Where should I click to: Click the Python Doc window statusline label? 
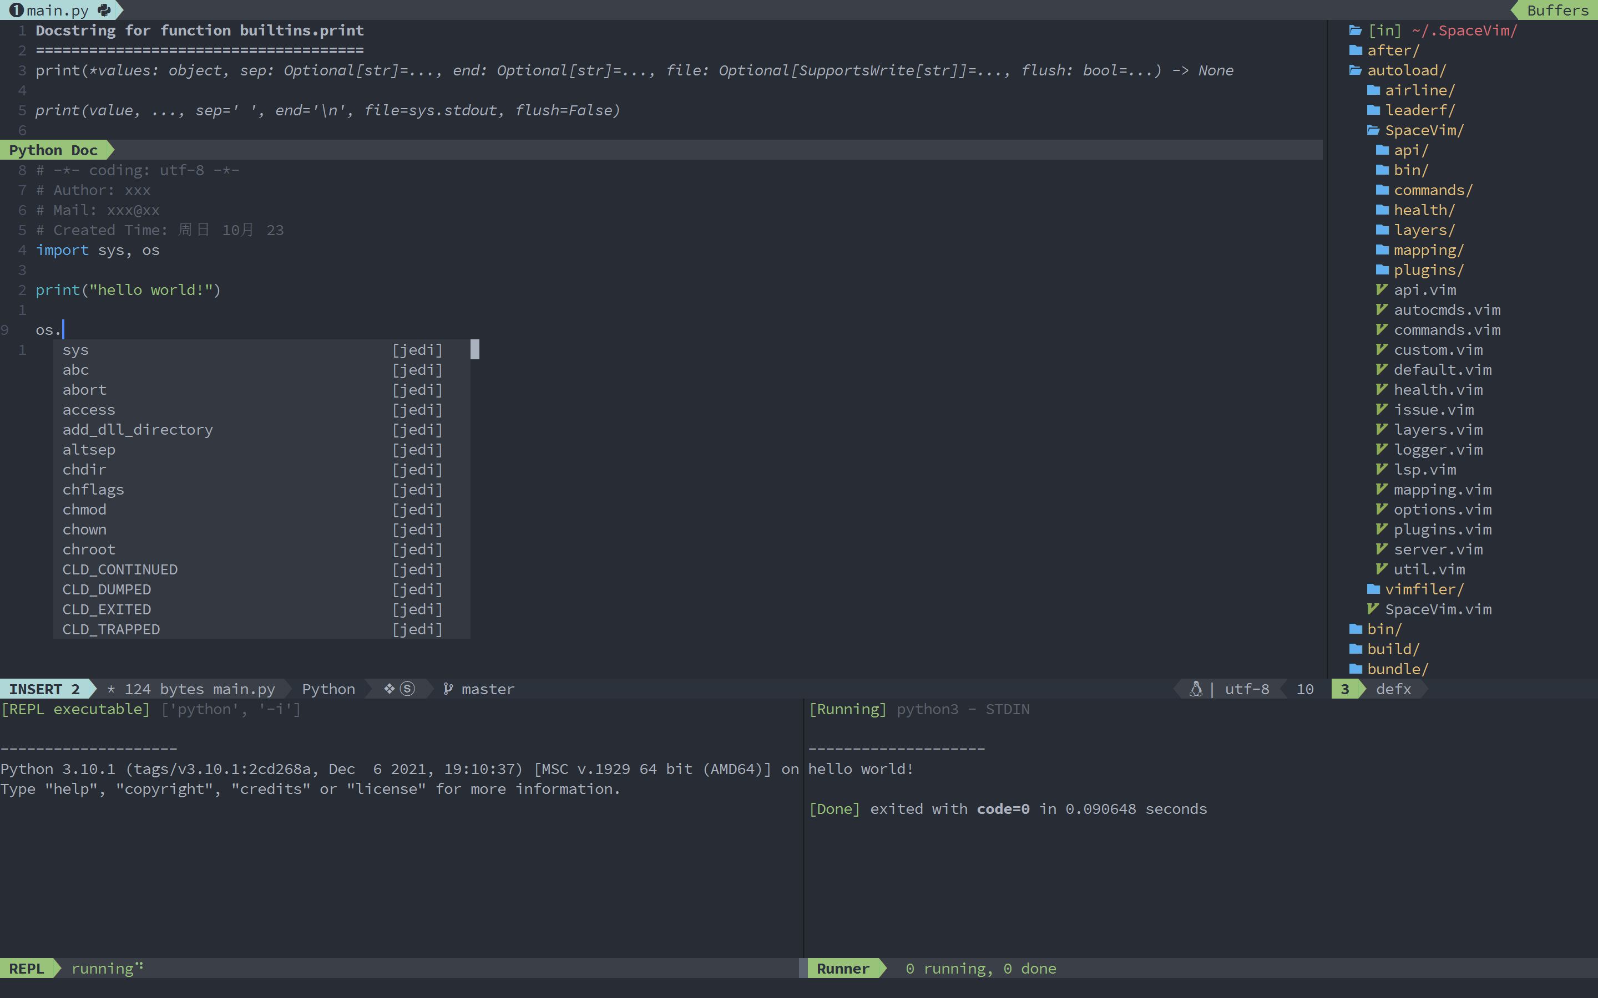(53, 150)
